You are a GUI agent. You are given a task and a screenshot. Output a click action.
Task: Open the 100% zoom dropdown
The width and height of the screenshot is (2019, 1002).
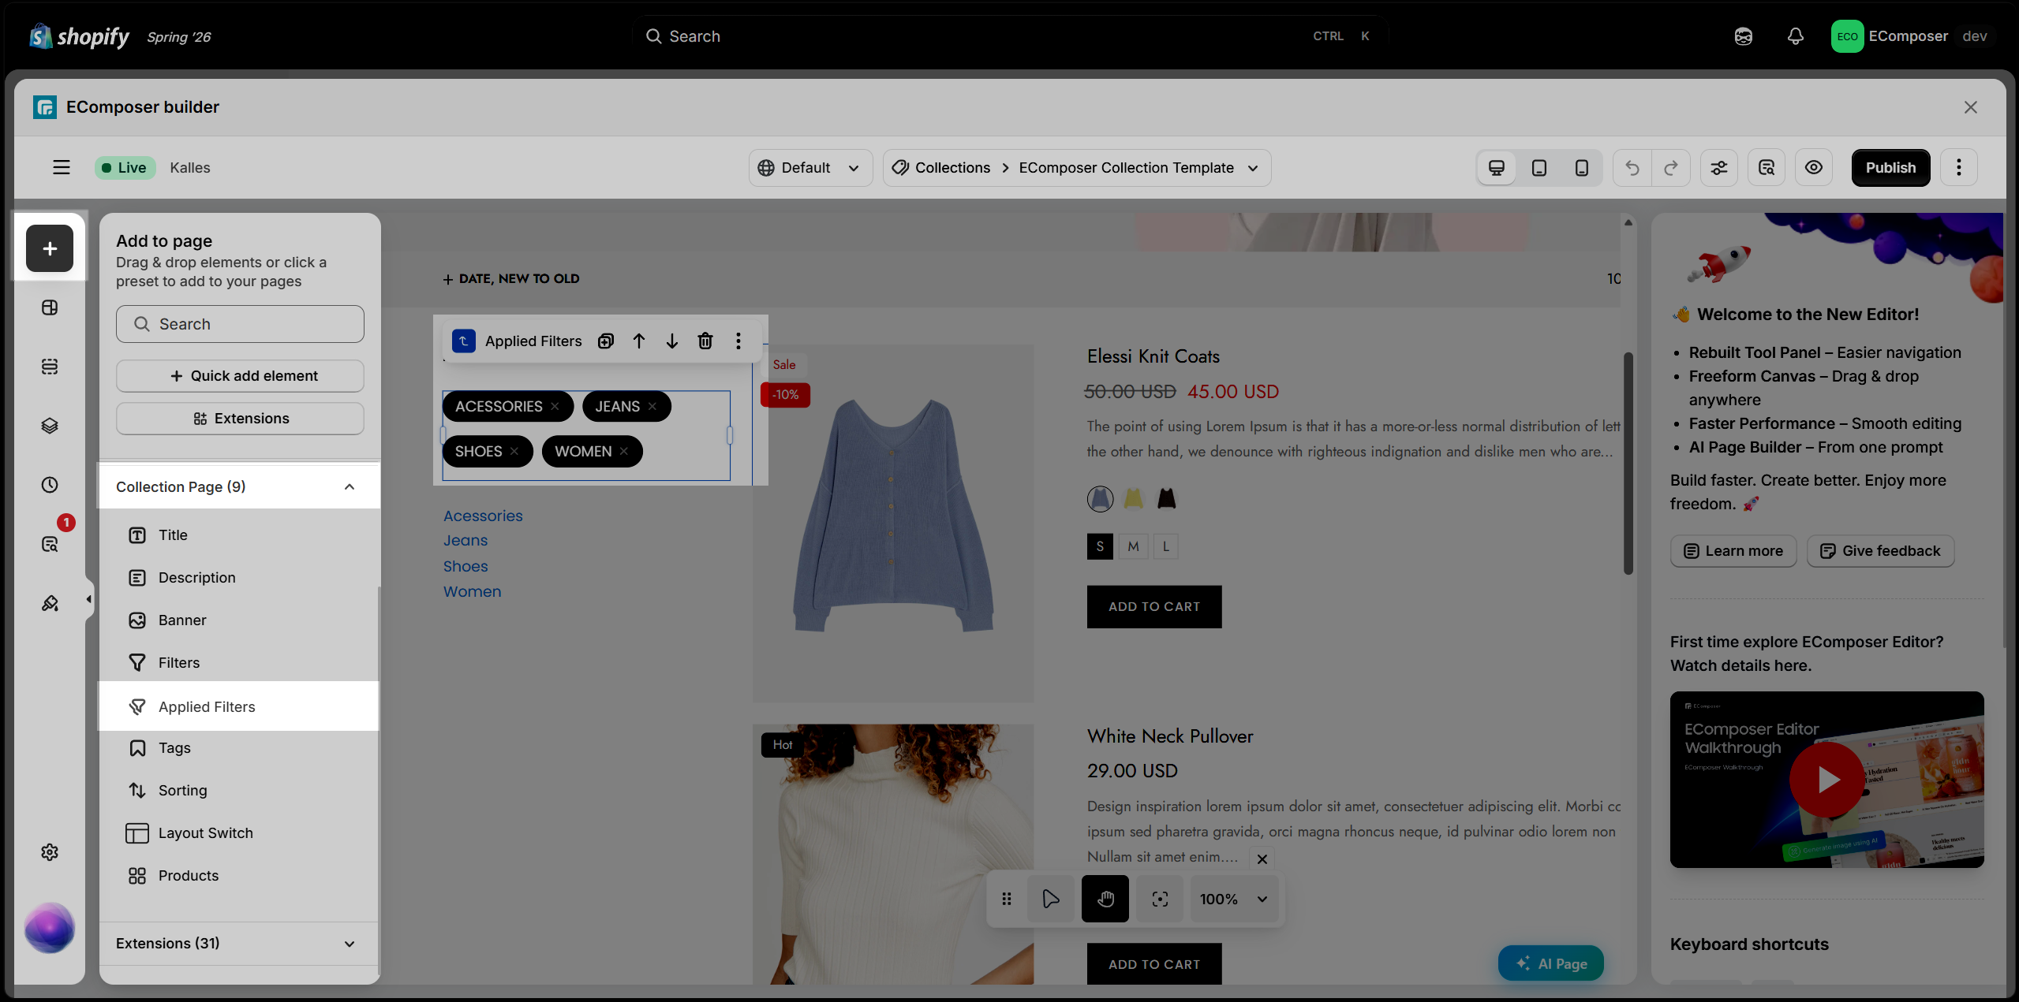click(x=1234, y=899)
